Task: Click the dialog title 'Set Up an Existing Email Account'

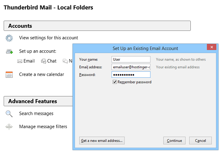Action: point(145,48)
